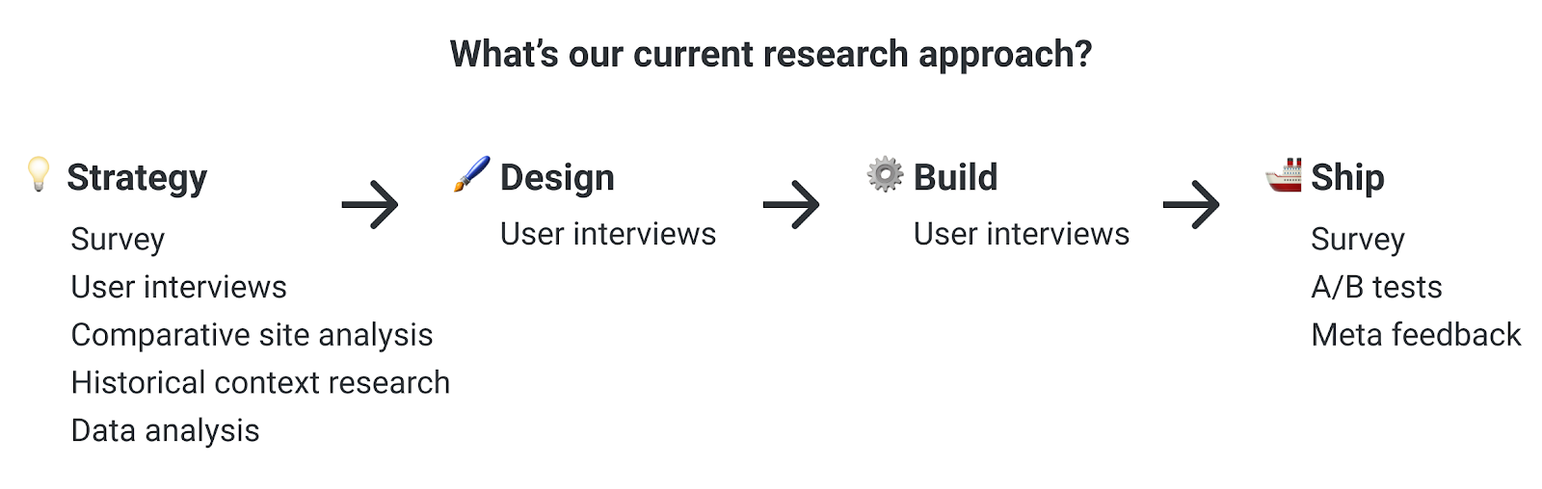Click Comparative site analysis item
Viewport: 1542px width, 489px height.
pyautogui.click(x=253, y=335)
